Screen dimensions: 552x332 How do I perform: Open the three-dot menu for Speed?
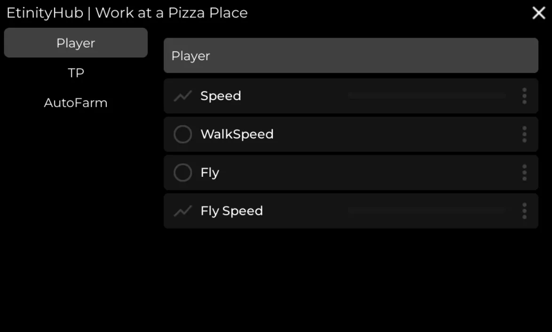[524, 96]
